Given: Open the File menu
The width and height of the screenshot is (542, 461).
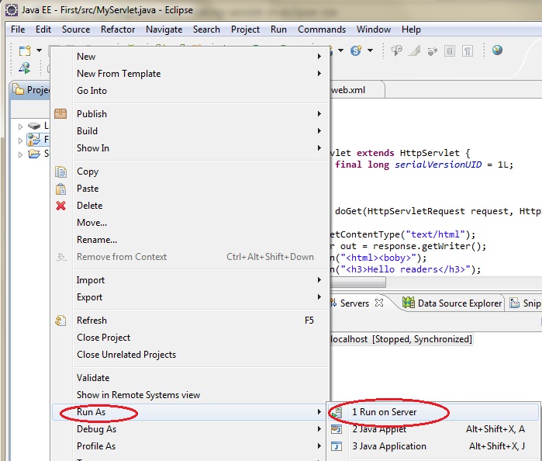Looking at the screenshot, I should [18, 29].
